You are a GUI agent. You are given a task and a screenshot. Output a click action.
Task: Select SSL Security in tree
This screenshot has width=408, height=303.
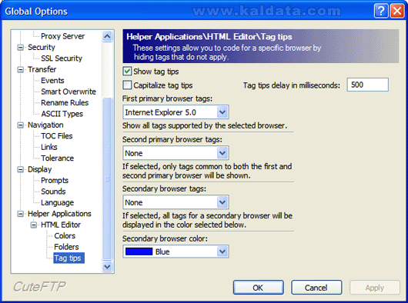(x=62, y=58)
